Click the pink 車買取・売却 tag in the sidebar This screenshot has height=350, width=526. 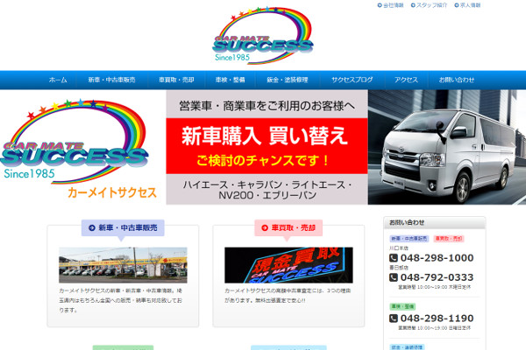click(x=449, y=239)
